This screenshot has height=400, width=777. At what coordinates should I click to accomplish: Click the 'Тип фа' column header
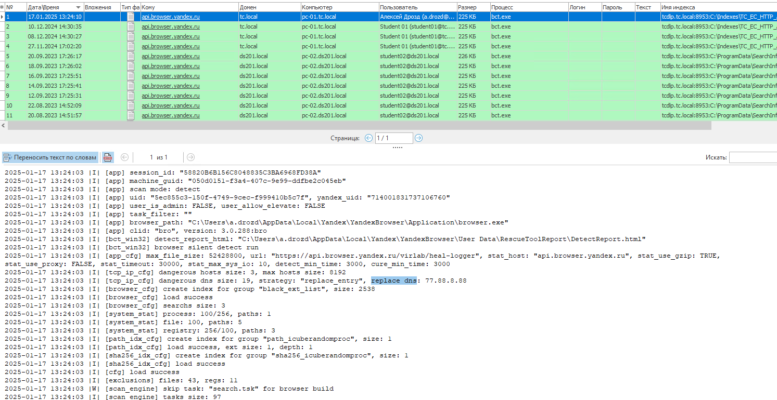(130, 7)
